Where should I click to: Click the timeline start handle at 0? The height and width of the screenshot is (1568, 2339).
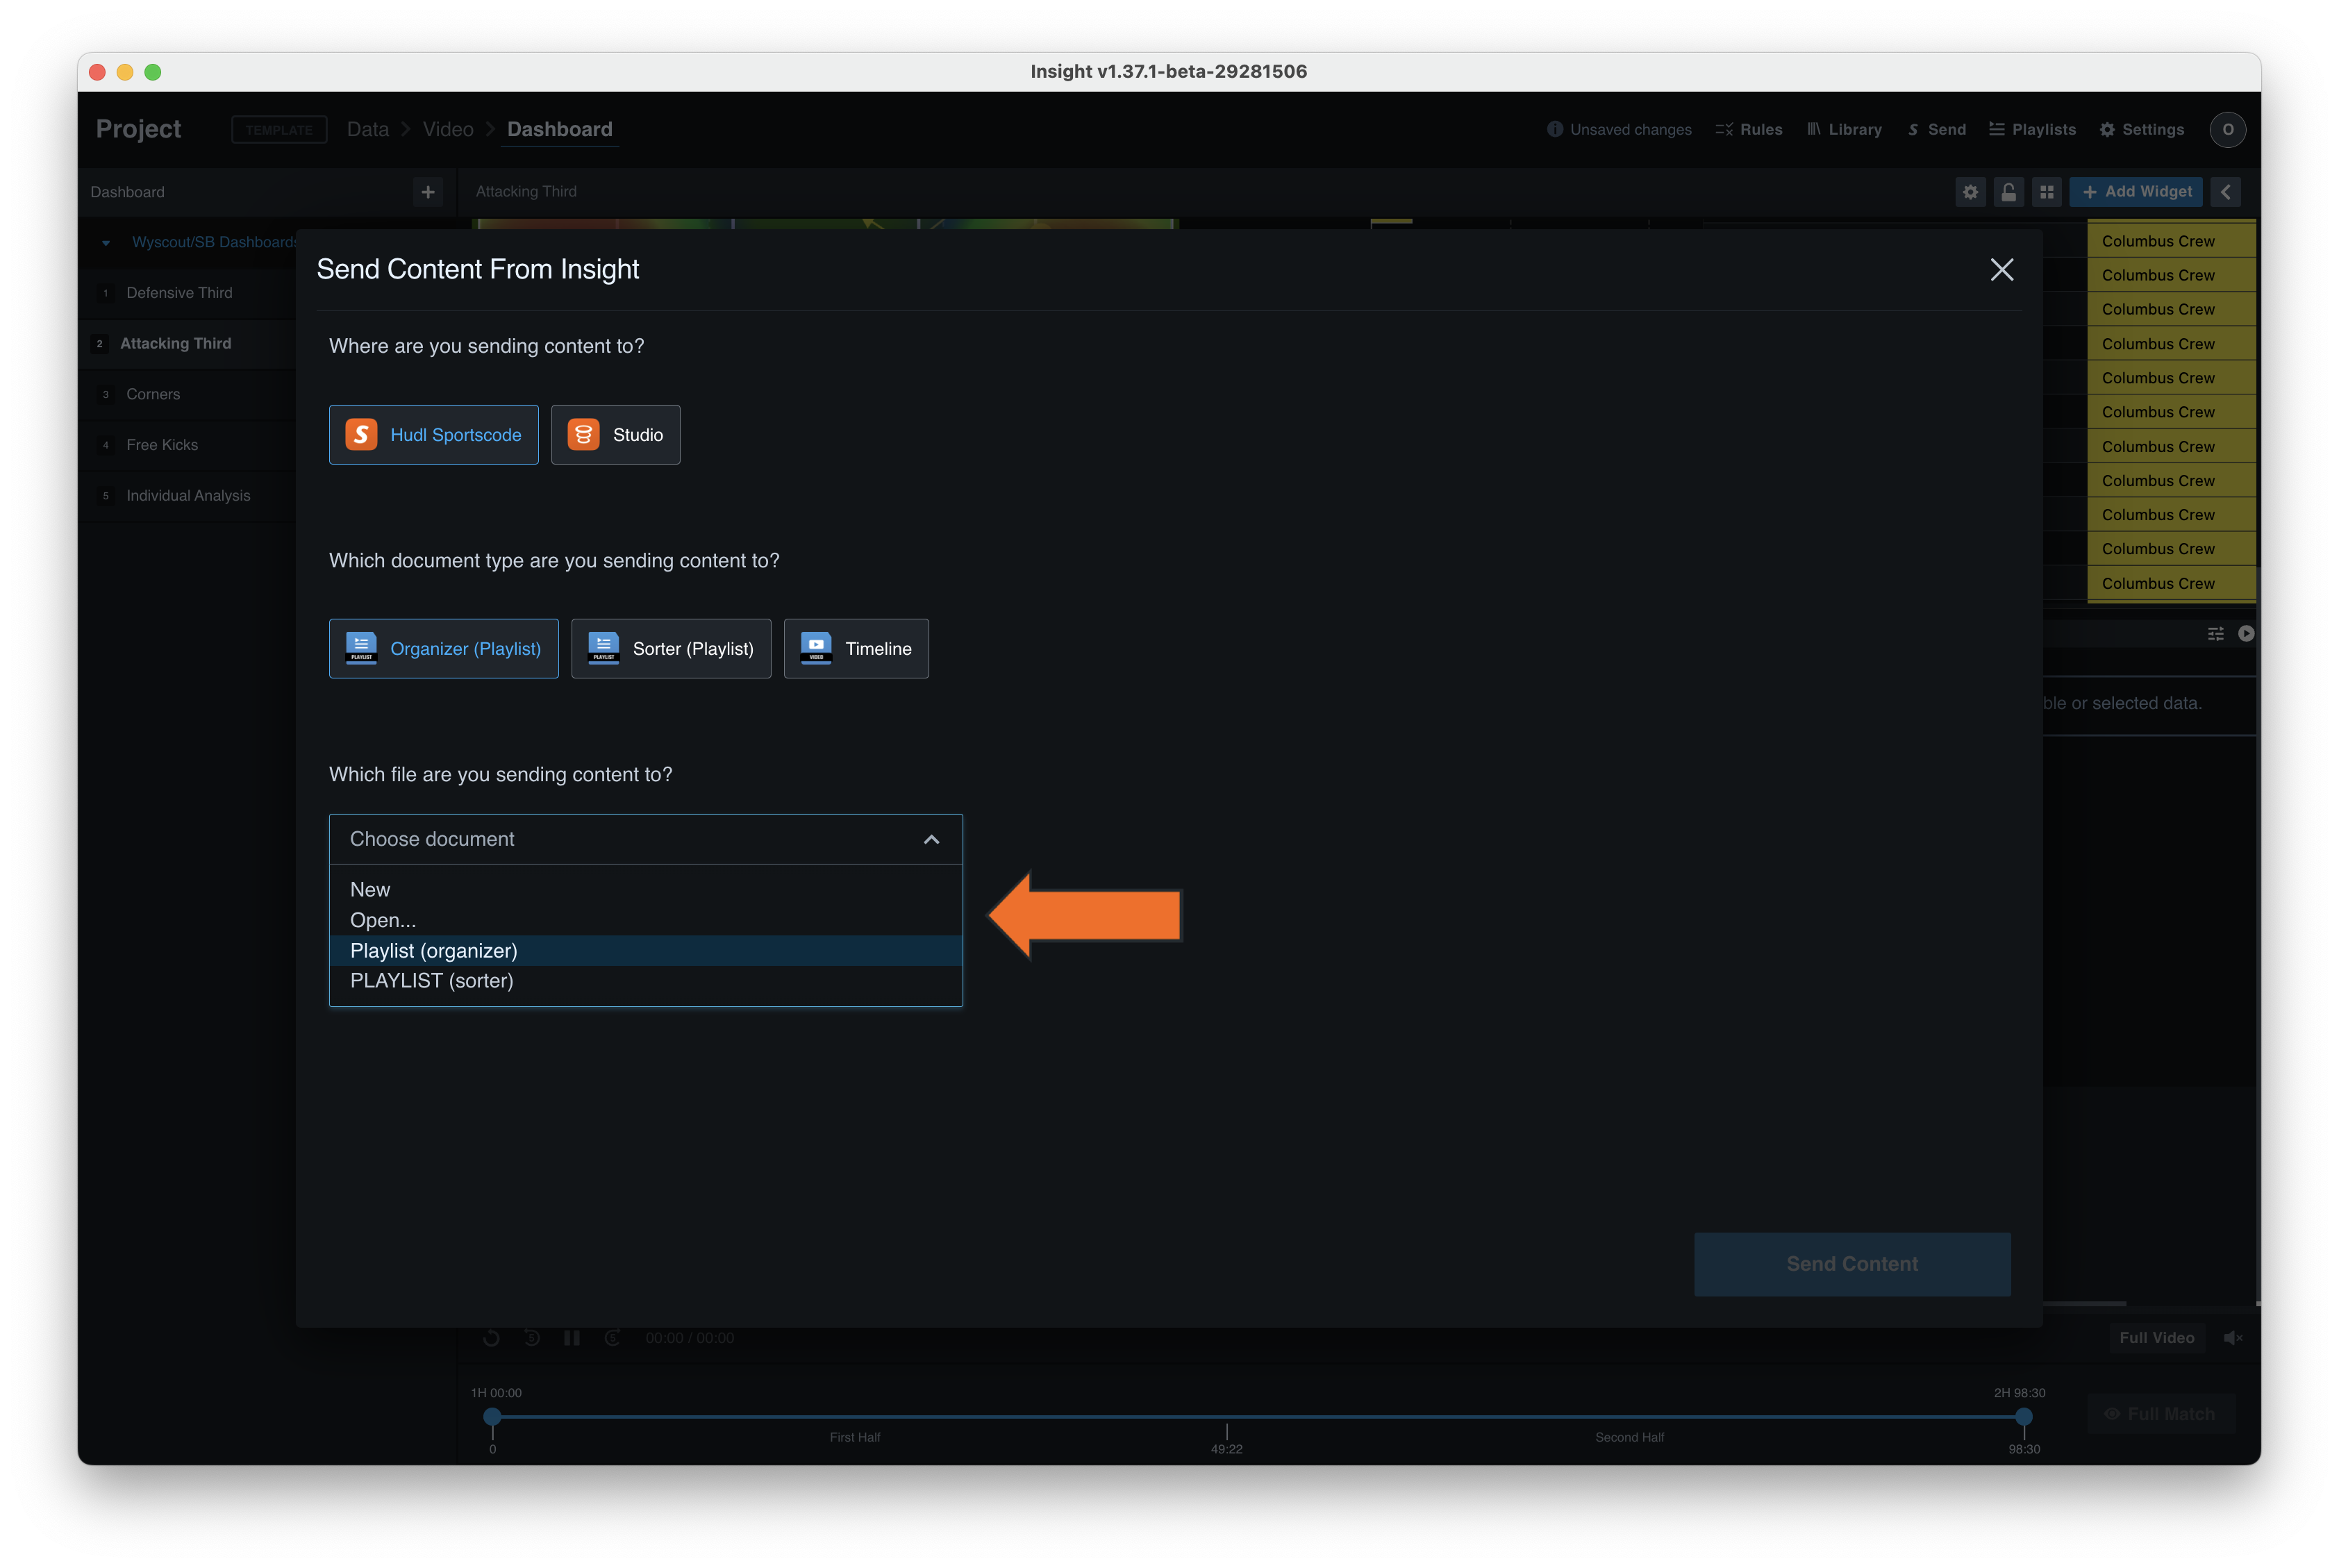click(492, 1417)
